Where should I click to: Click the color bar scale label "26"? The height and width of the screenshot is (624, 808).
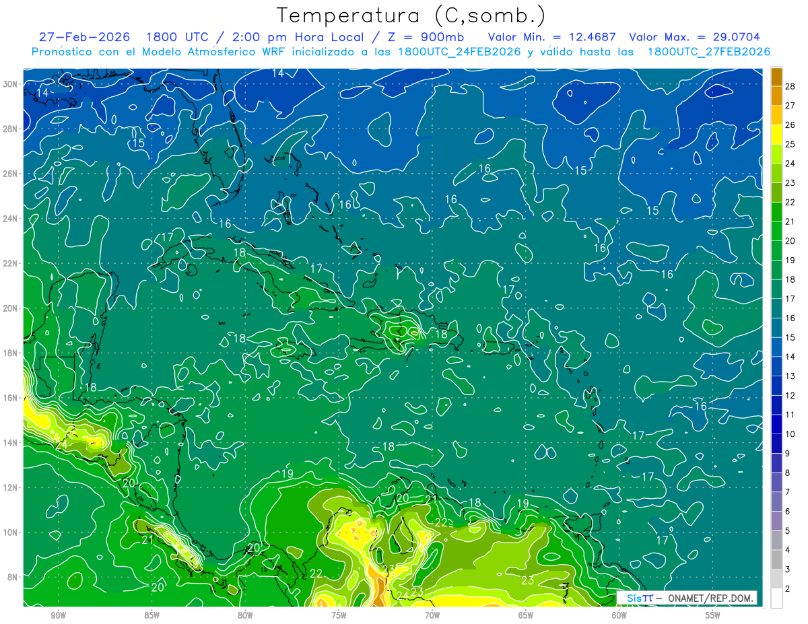[x=790, y=125]
